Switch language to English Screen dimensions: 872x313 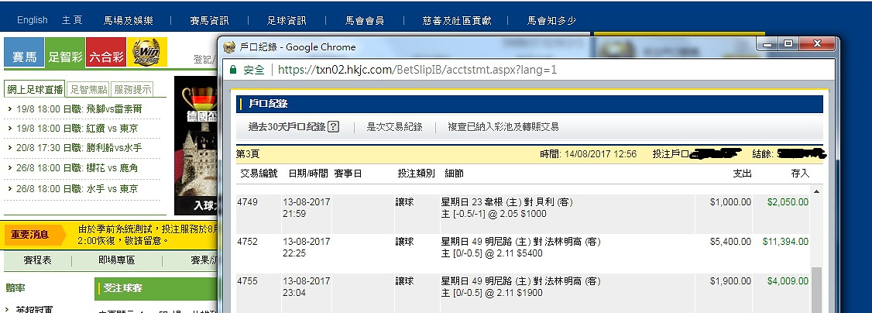click(33, 20)
